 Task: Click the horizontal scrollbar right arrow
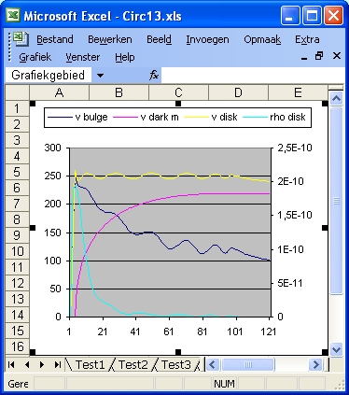315,364
